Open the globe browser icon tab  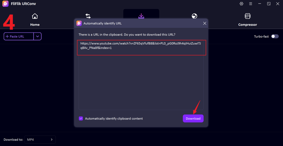194,16
